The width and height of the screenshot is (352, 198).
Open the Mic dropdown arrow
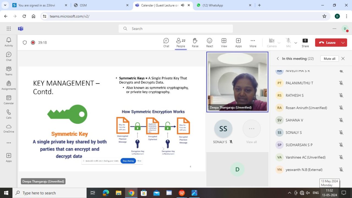click(296, 43)
